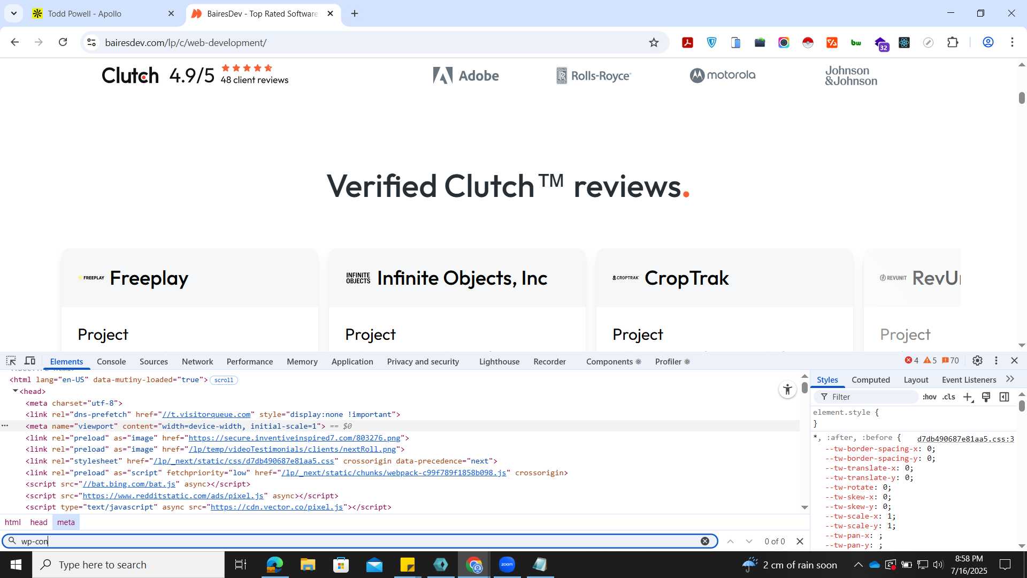Screen dimensions: 1027x578
Task: Click the browser address bar URL
Action: click(186, 42)
